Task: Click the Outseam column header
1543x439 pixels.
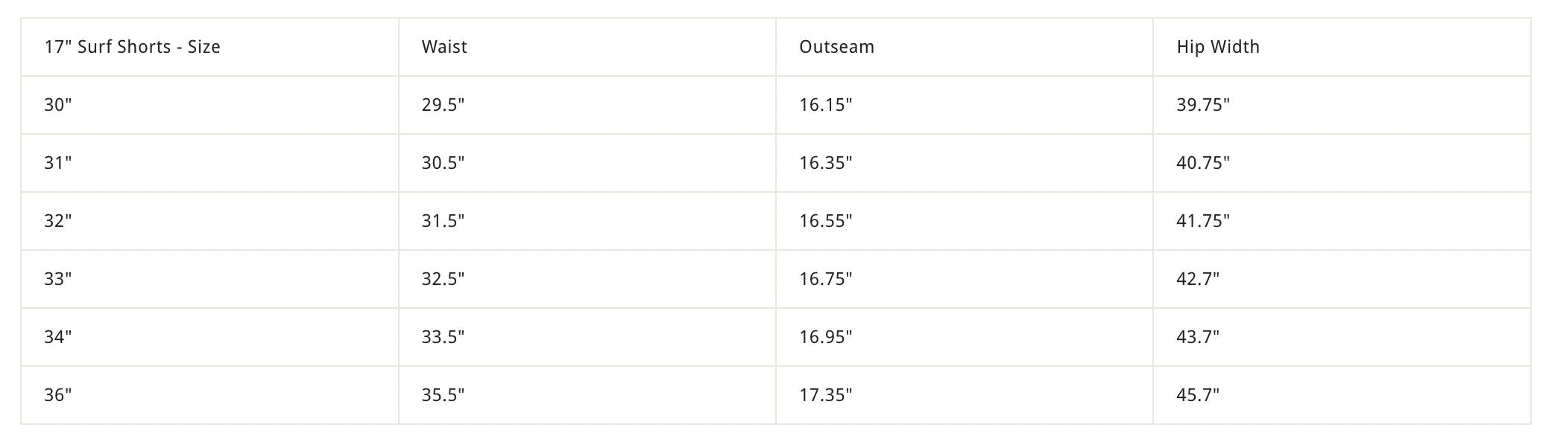Action: (x=836, y=47)
